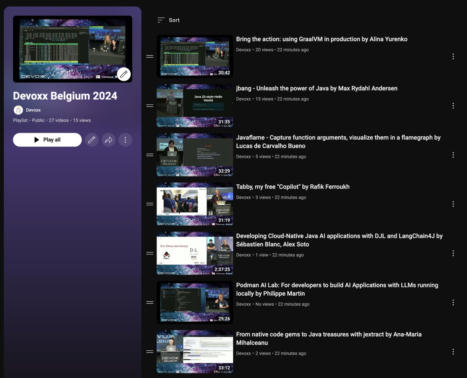Image resolution: width=467 pixels, height=378 pixels.
Task: Click the 29:26 Podman AI Lab thumbnail
Action: [195, 302]
